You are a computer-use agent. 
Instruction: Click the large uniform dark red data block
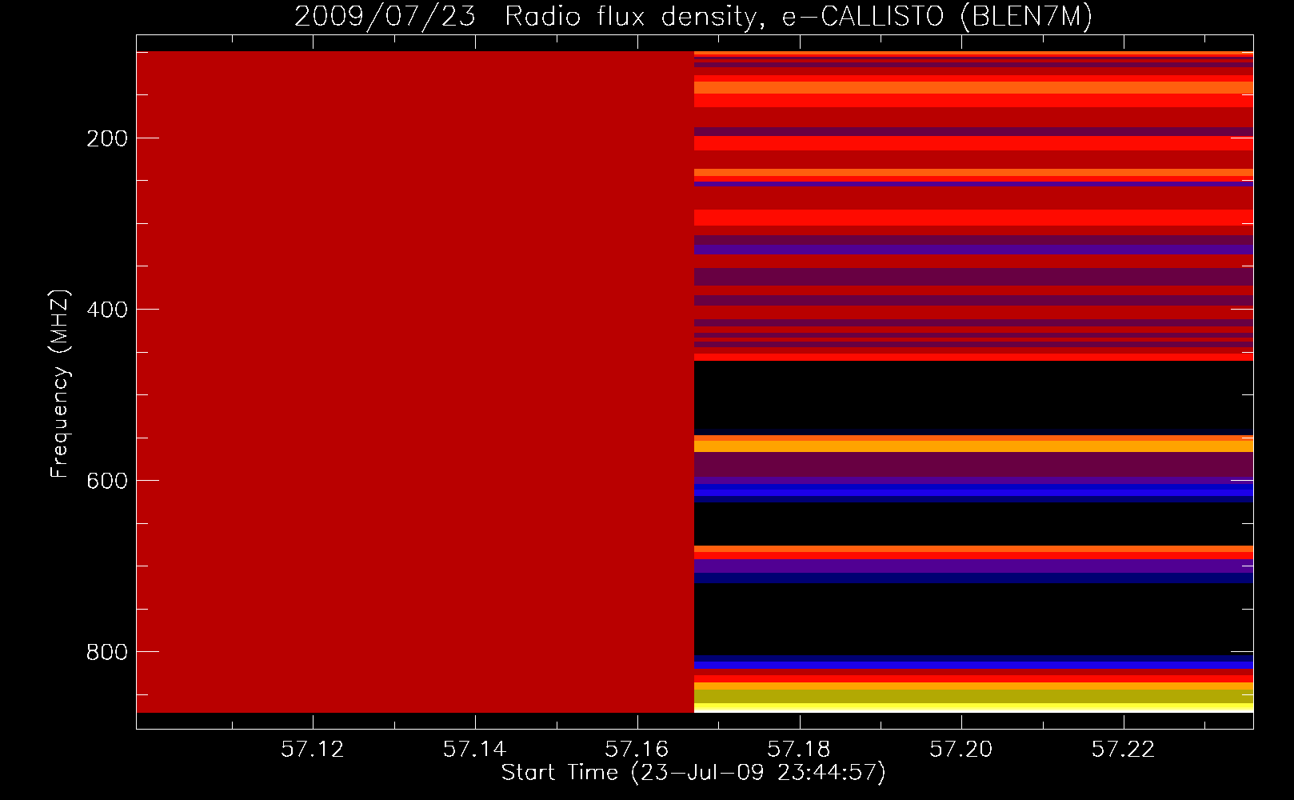pos(415,382)
